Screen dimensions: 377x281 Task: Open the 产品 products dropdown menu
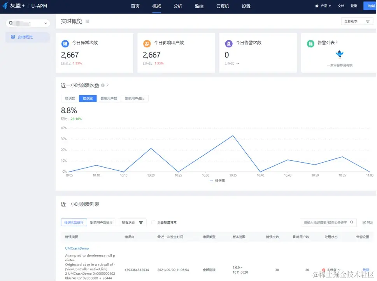coord(323,6)
